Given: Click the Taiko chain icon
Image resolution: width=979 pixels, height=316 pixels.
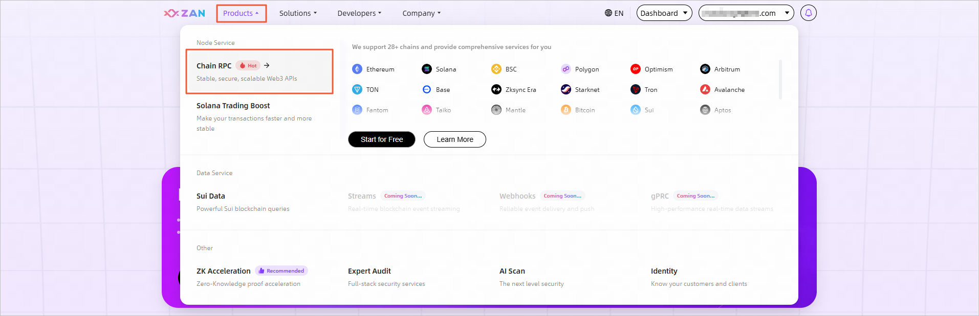Looking at the screenshot, I should pos(427,110).
